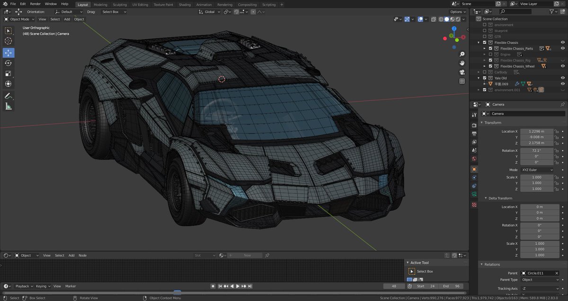Viewport: 568px width, 301px height.
Task: Toggle camera view icon in viewport
Action: click(461, 72)
